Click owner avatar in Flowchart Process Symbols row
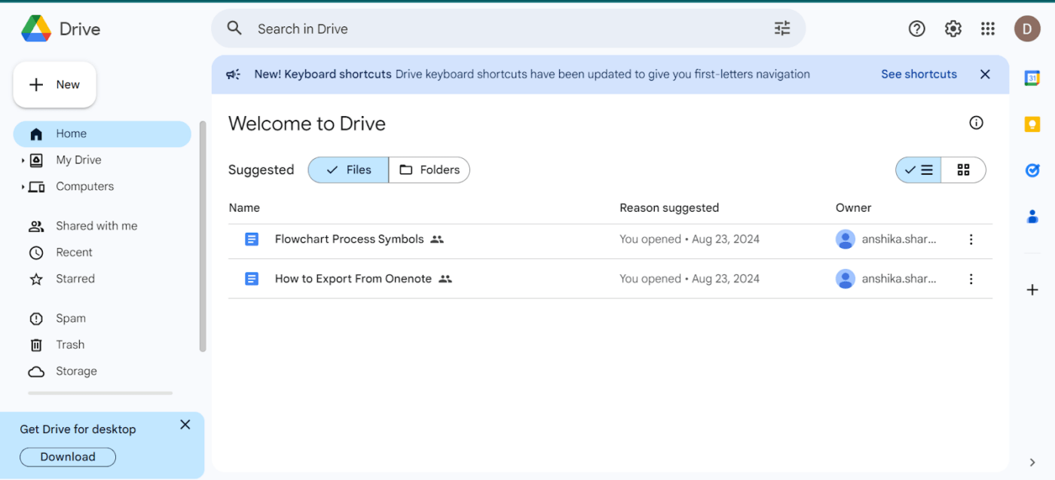Image resolution: width=1055 pixels, height=480 pixels. tap(846, 239)
